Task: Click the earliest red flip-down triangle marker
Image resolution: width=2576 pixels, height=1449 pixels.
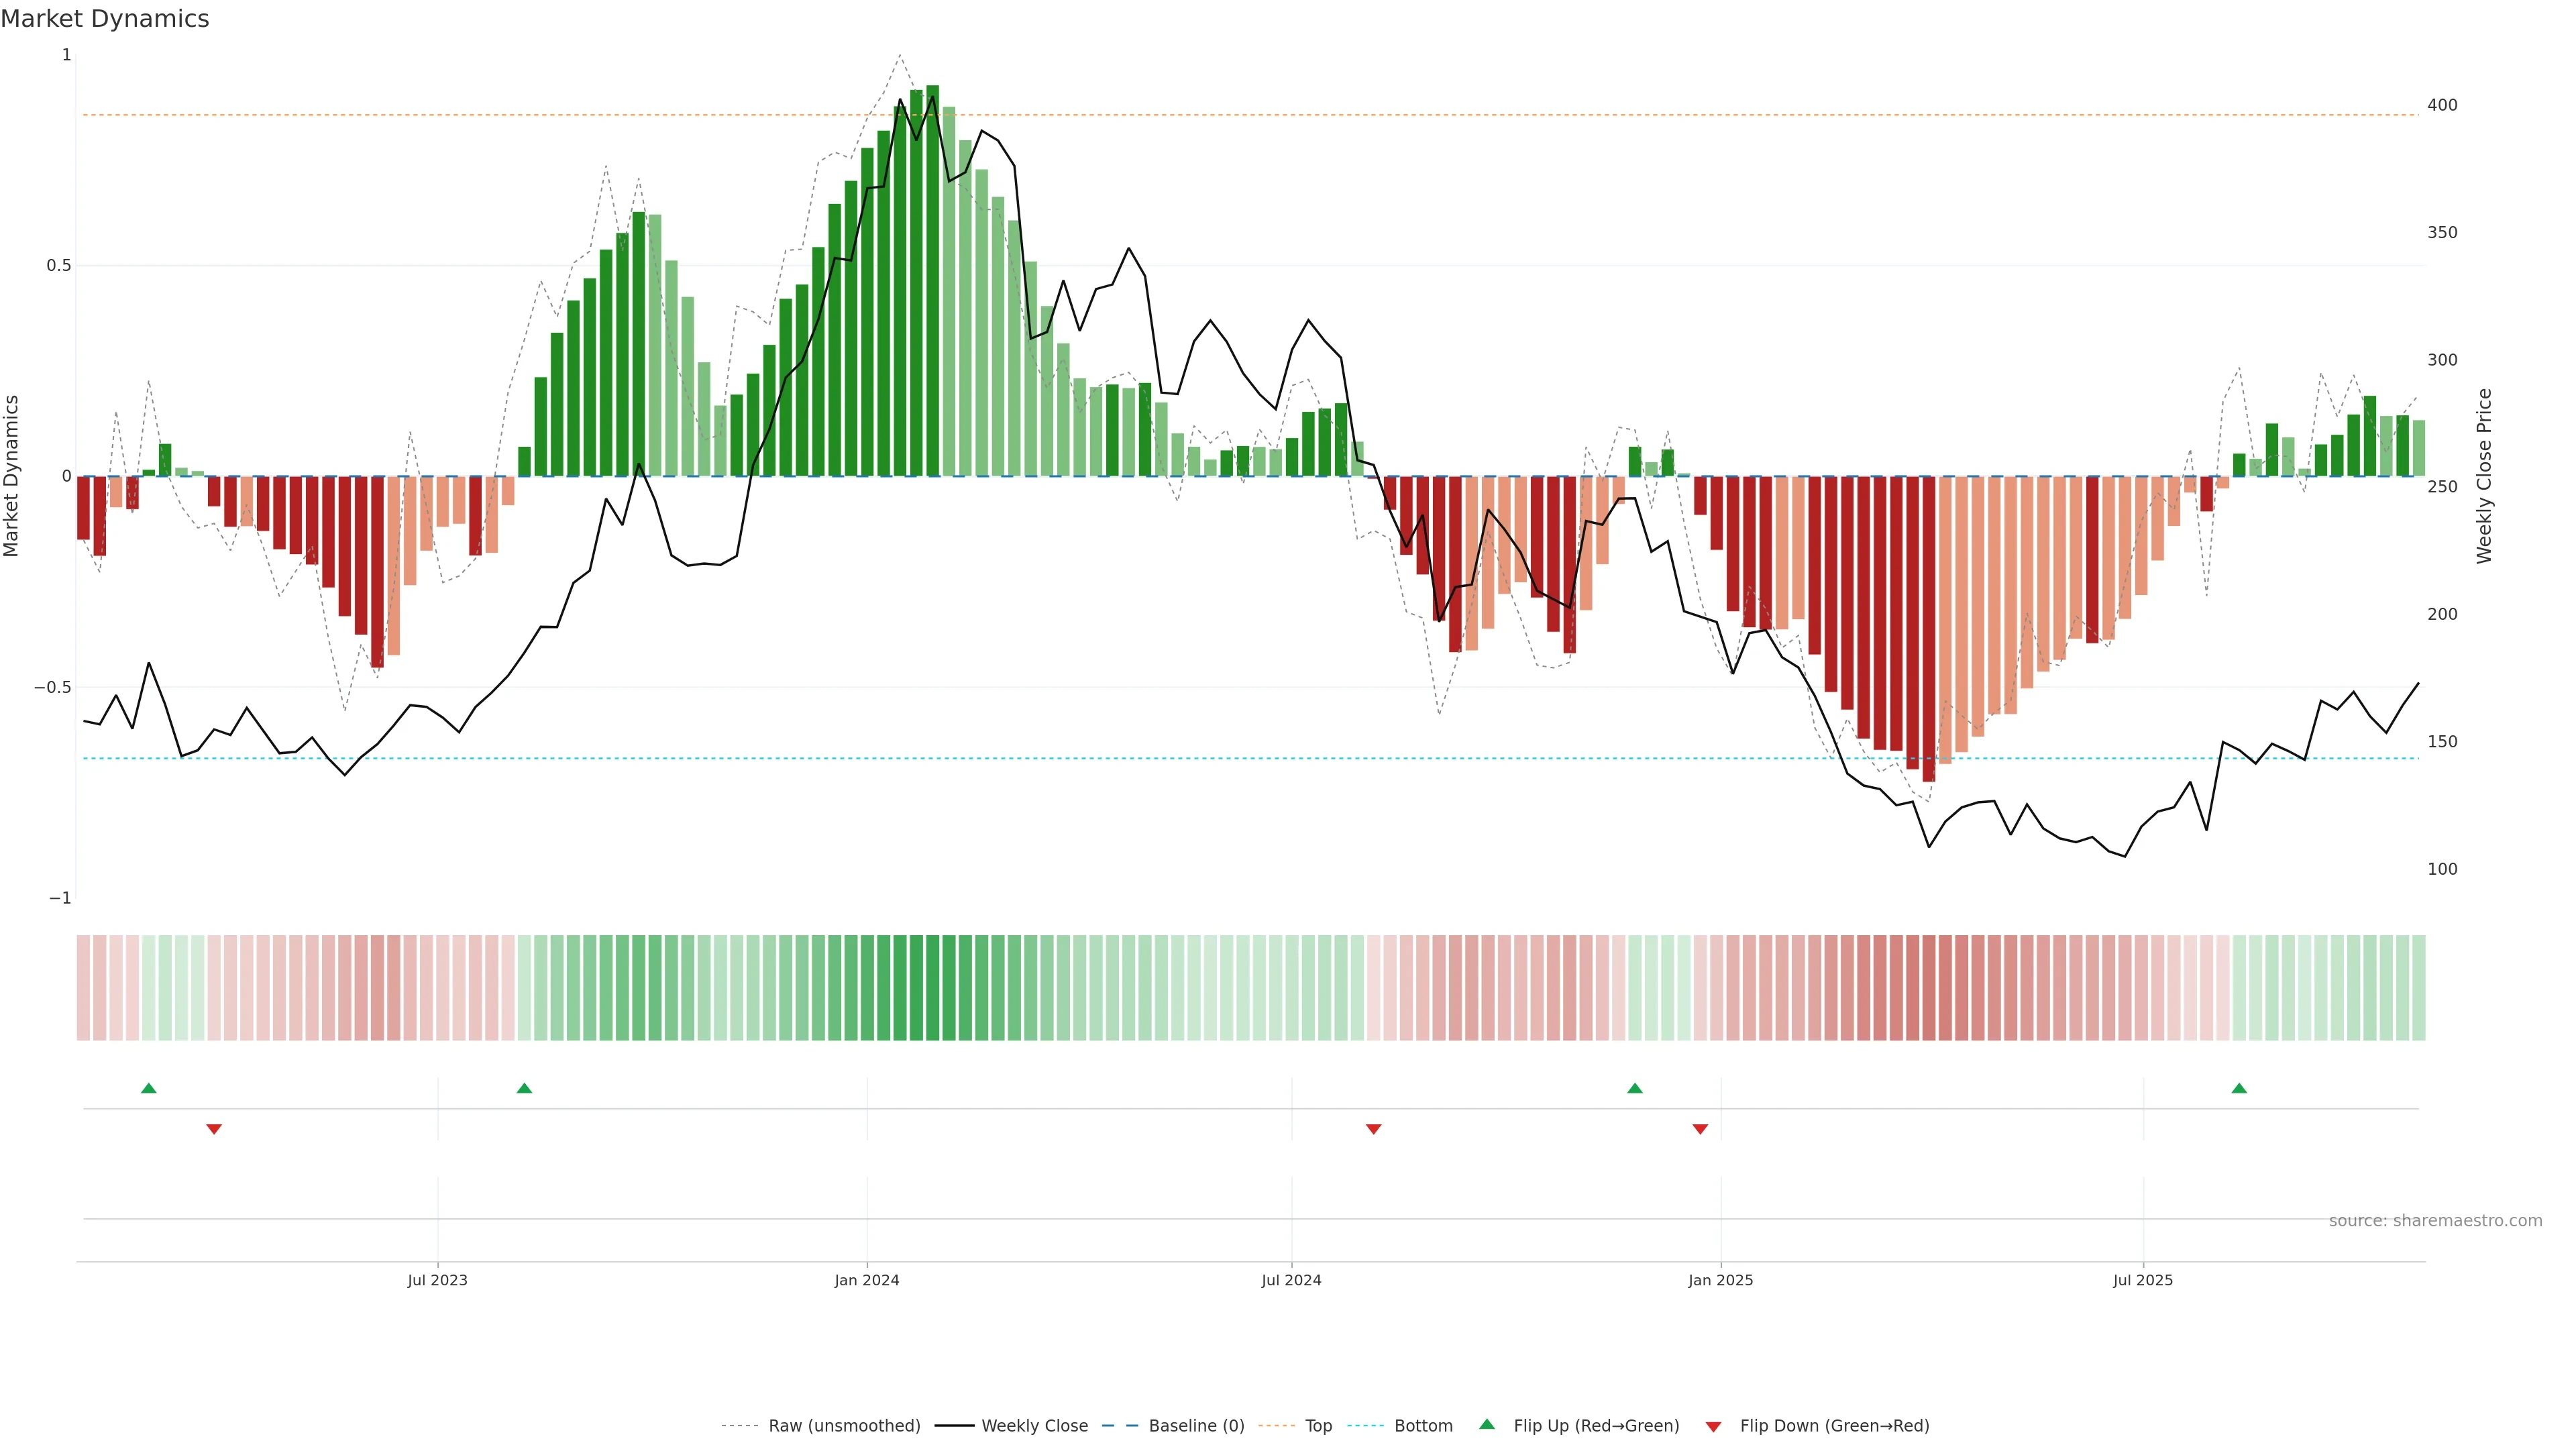Action: (x=214, y=1129)
